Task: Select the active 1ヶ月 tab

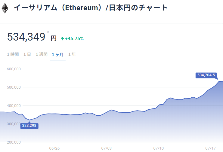Action: (x=57, y=55)
